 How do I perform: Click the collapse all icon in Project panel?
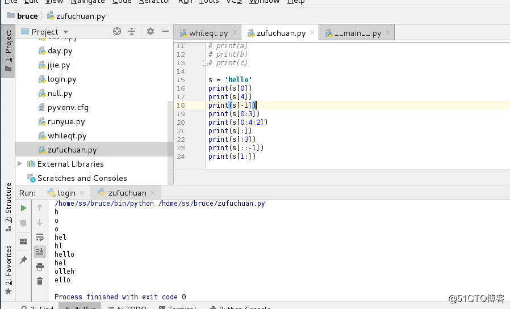point(132,32)
